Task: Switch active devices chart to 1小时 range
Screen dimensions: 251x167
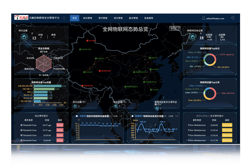Action: (115, 116)
